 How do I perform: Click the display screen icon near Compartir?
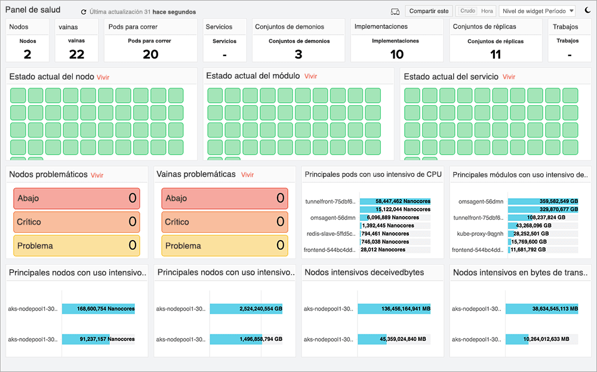click(395, 11)
